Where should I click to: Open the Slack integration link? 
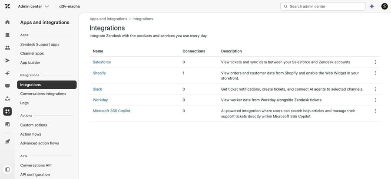tap(97, 89)
